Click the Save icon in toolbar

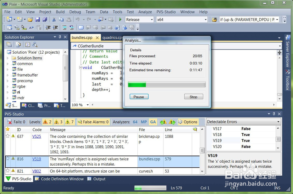click(38, 19)
